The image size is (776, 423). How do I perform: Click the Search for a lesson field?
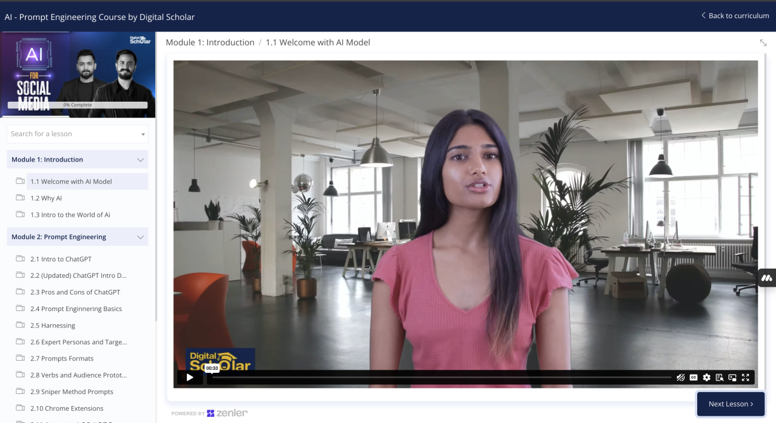78,134
